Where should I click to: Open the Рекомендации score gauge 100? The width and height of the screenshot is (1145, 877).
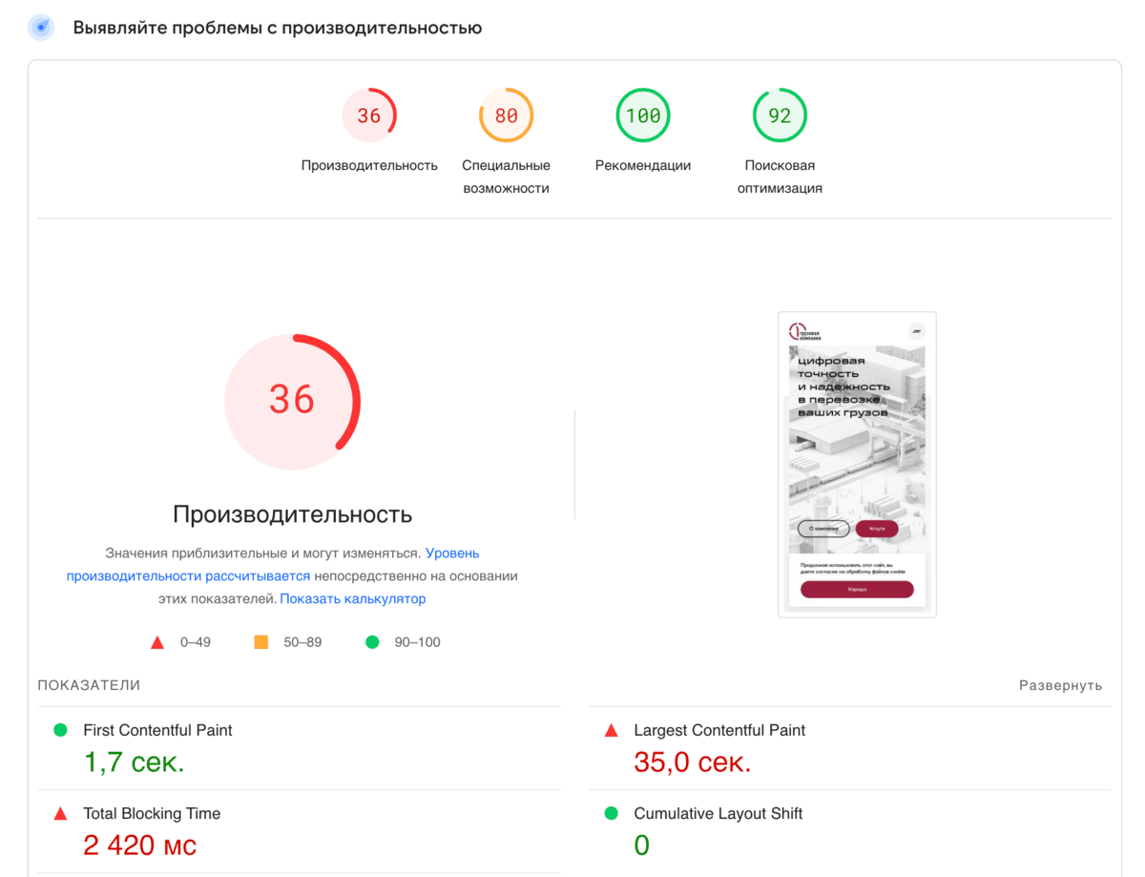pyautogui.click(x=643, y=115)
